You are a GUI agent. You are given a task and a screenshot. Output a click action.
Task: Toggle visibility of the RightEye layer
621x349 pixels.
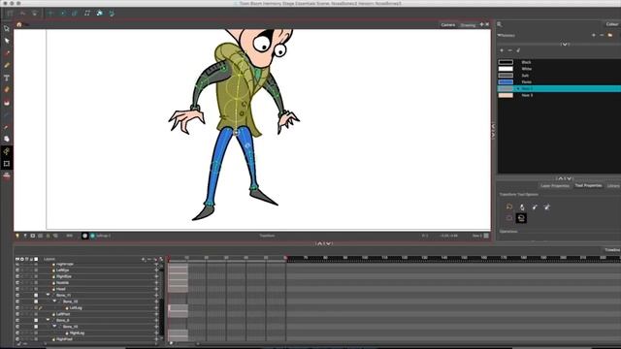[17, 276]
